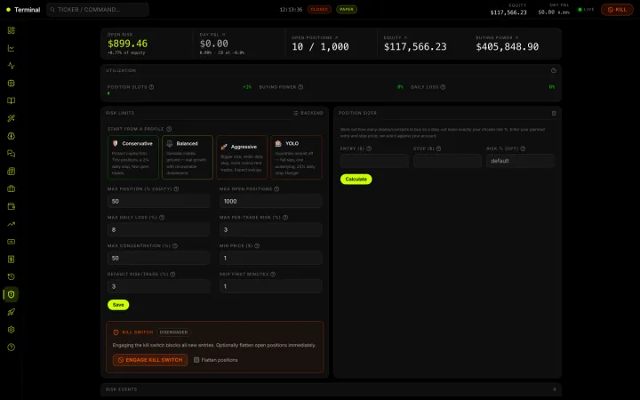The height and width of the screenshot is (400, 640).
Task: Tick the Flatten positions checkbox
Action: pyautogui.click(x=196, y=360)
